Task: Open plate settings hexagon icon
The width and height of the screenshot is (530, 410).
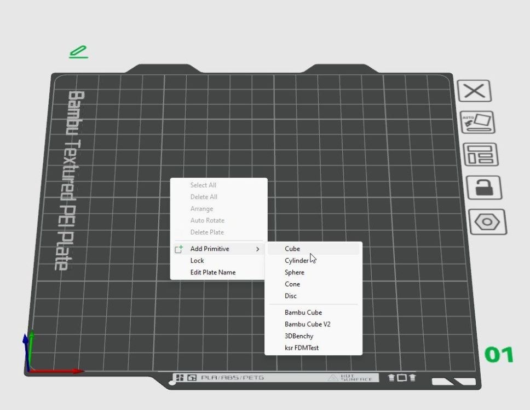Action: click(487, 222)
